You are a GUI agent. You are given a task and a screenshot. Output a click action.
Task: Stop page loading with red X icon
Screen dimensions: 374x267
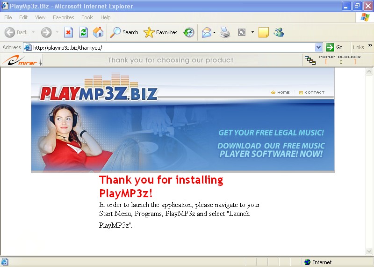coord(68,32)
